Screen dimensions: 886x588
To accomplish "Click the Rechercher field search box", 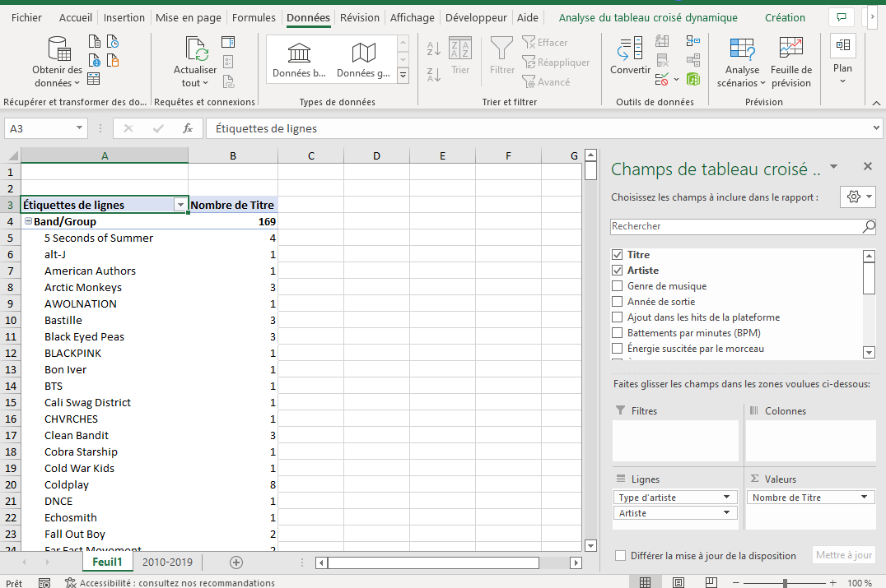I will click(x=743, y=226).
